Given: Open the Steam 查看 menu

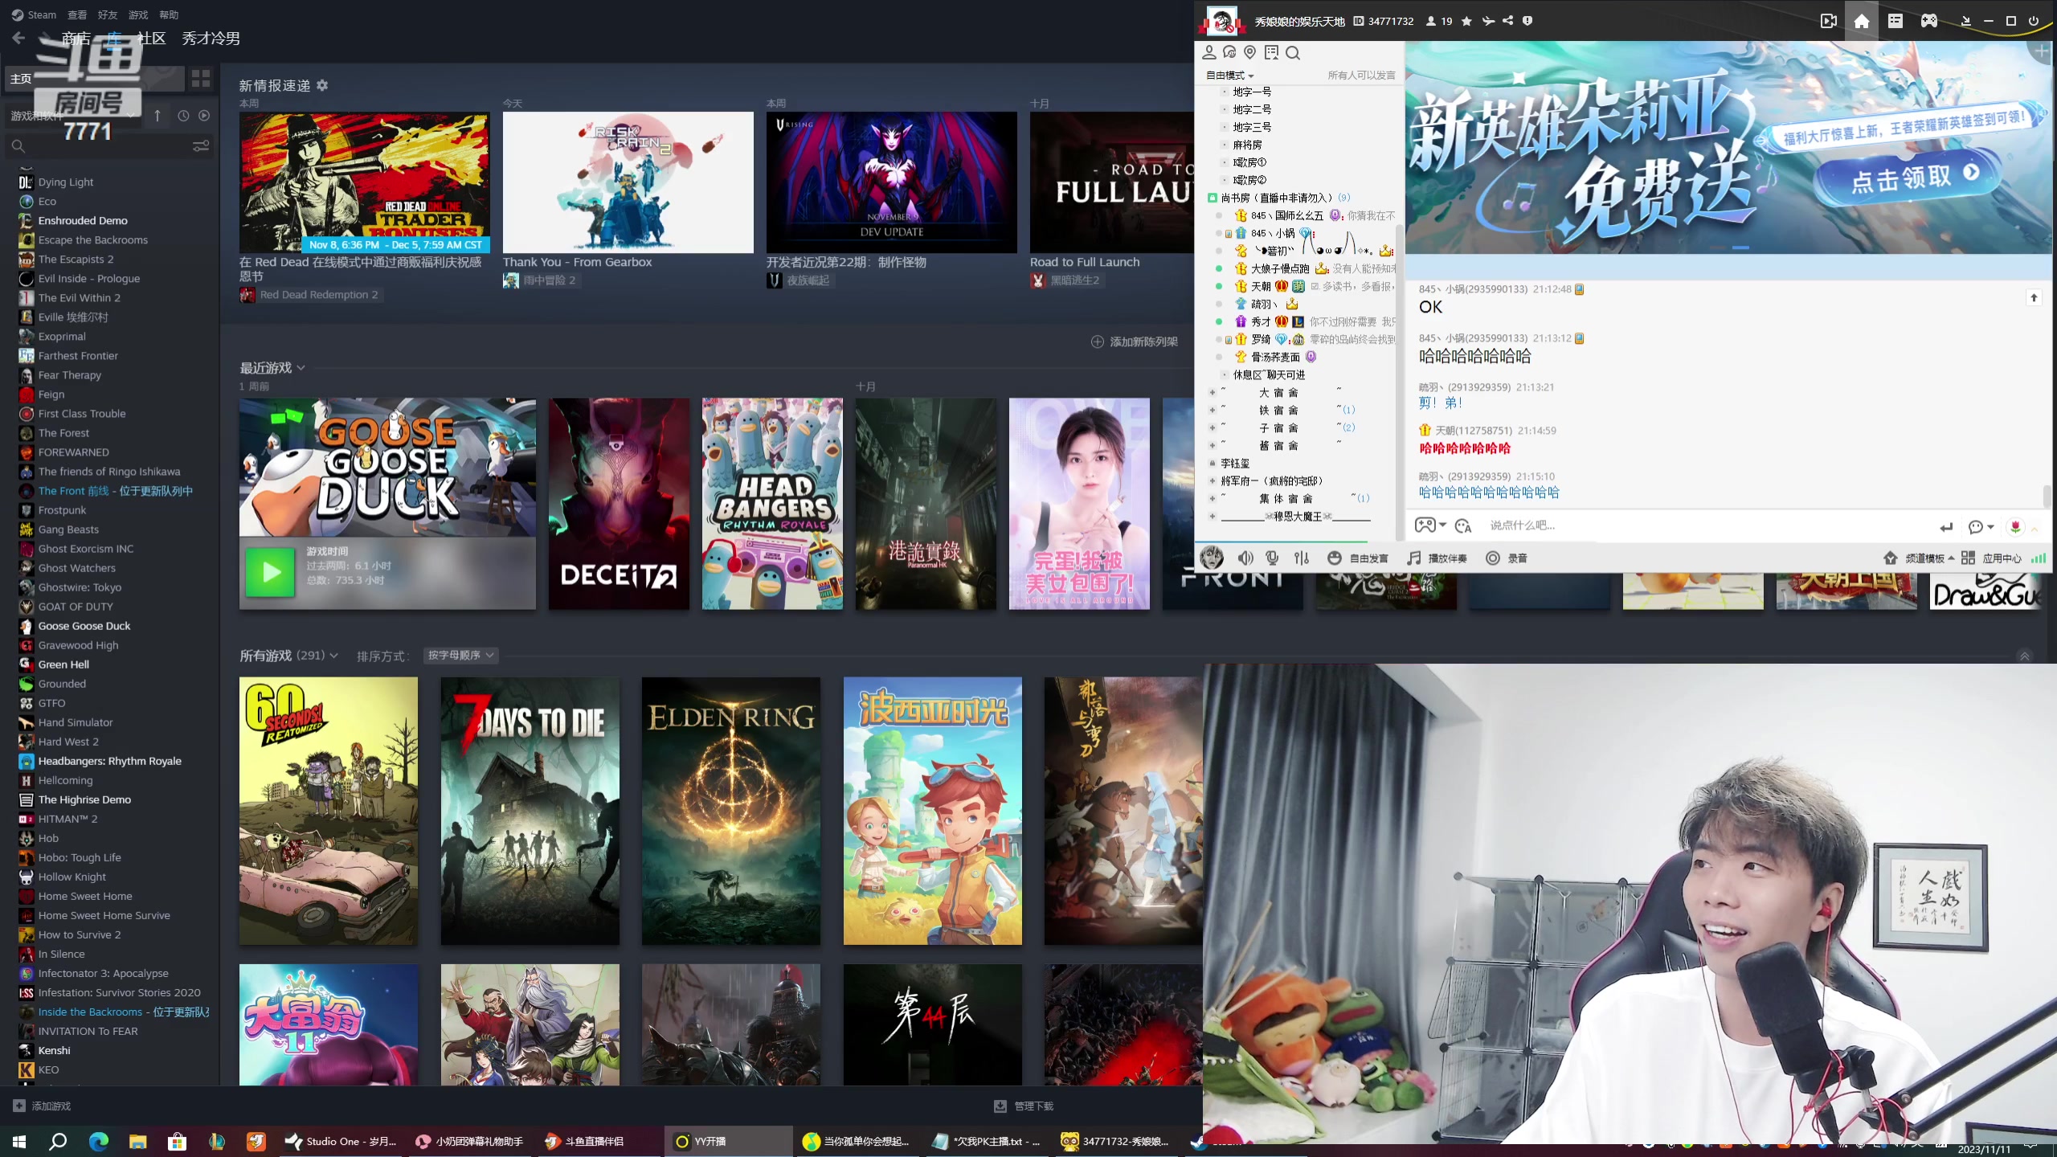Looking at the screenshot, I should (x=77, y=14).
